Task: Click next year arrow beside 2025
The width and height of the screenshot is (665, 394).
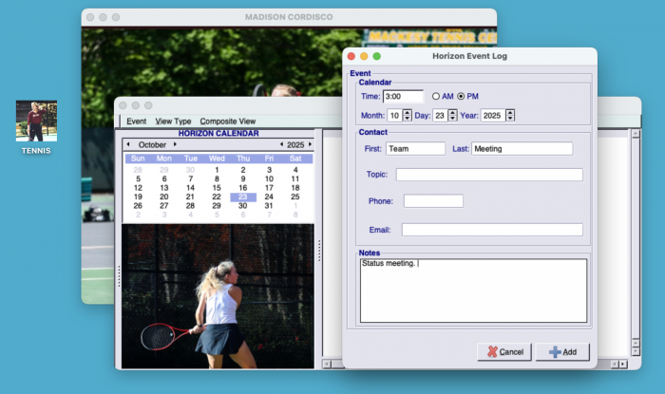Action: click(309, 144)
